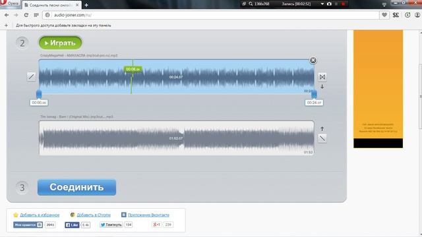The width and height of the screenshot is (422, 237).
Task: Open the Добавить в Chrome link
Action: click(x=94, y=215)
